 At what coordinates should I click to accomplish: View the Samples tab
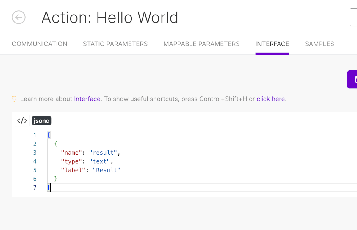(320, 44)
